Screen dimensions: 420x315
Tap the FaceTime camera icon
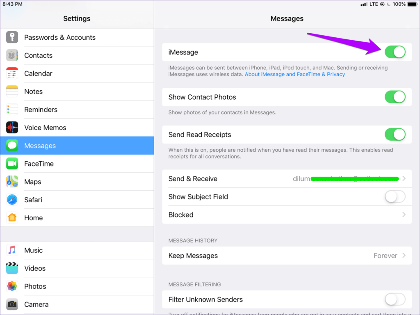[x=12, y=164]
